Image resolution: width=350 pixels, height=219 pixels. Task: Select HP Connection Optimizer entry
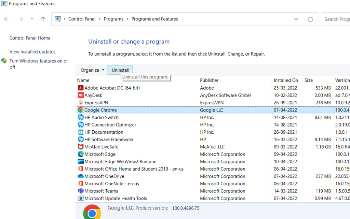click(x=110, y=125)
